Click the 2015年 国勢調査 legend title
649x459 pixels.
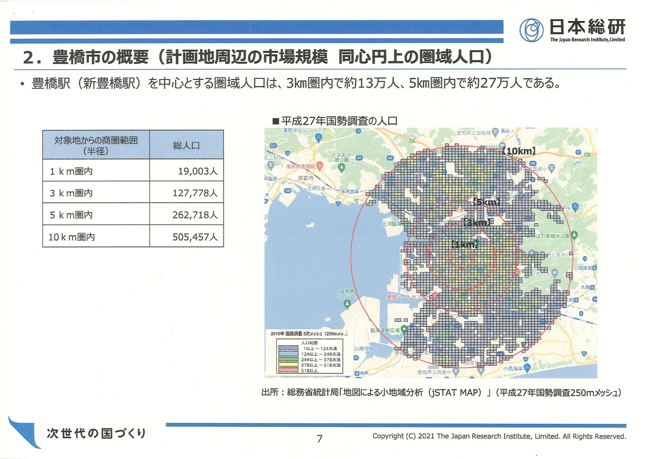pyautogui.click(x=309, y=334)
